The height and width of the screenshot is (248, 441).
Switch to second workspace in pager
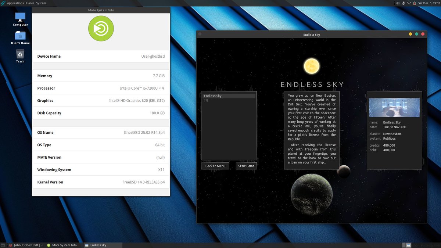coord(409,245)
